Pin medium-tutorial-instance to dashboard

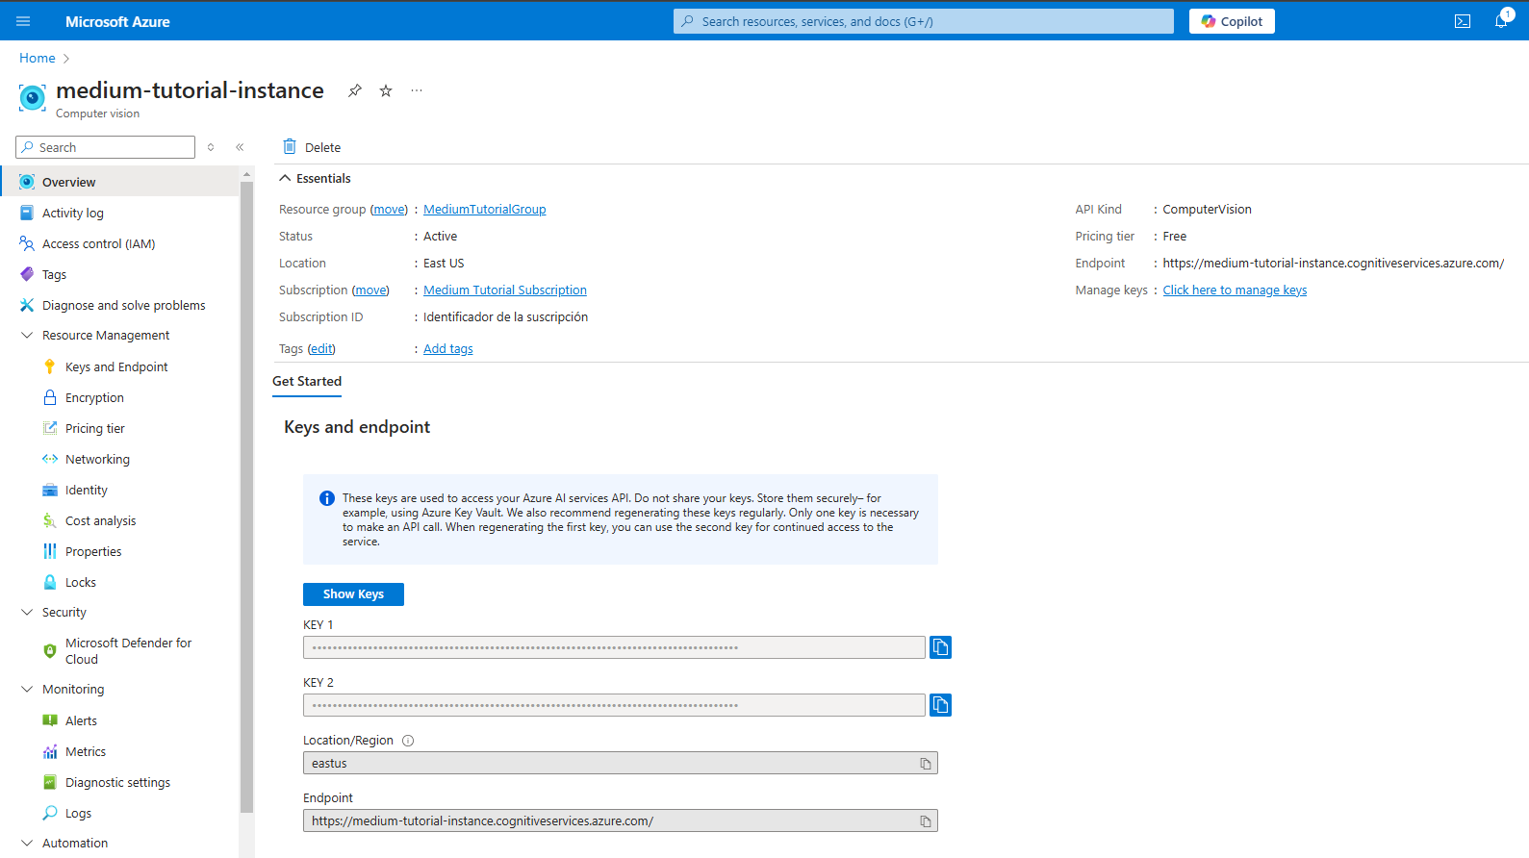(x=355, y=90)
